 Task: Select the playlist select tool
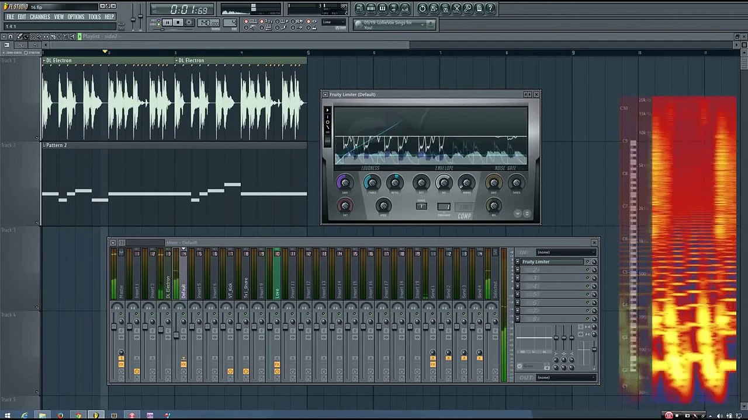(59, 36)
